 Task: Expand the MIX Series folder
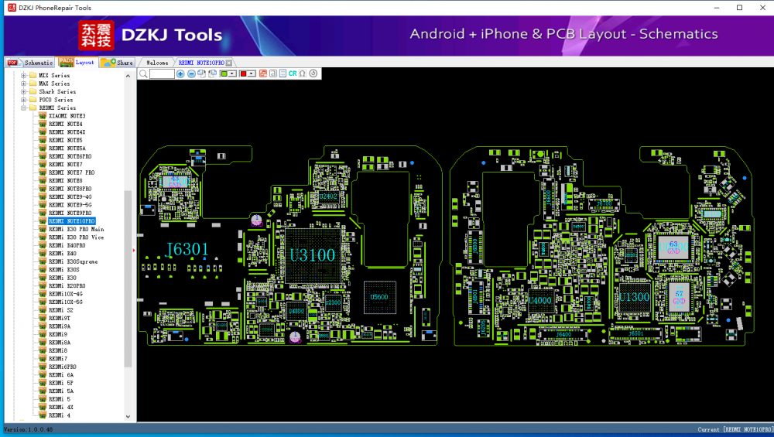coord(23,76)
